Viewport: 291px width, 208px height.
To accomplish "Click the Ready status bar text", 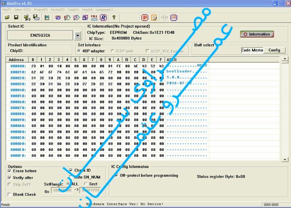I will point(5,204).
